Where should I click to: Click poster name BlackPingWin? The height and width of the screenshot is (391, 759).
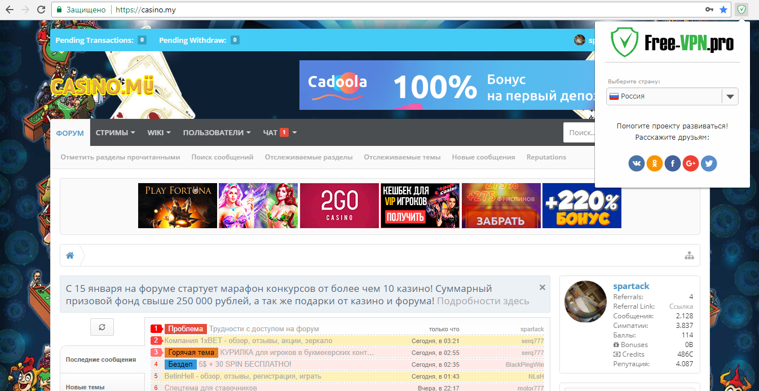click(525, 365)
